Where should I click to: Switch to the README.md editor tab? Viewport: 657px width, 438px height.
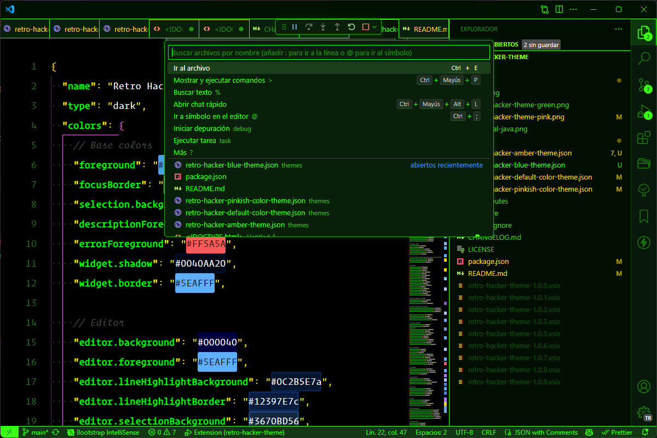pyautogui.click(x=424, y=29)
